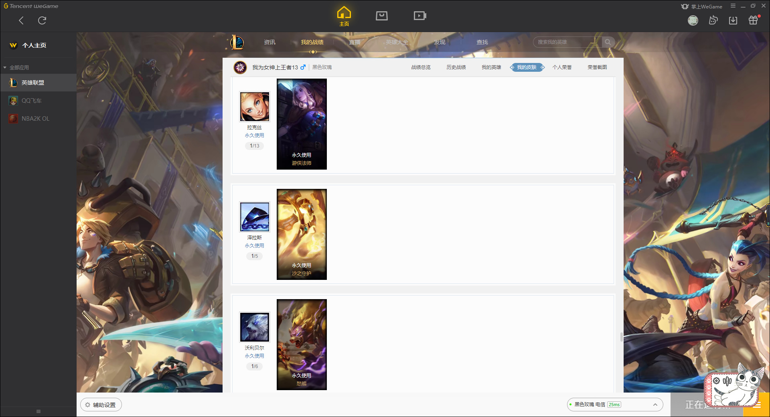Click the 1/5 skin count badge
The width and height of the screenshot is (770, 417).
(255, 256)
